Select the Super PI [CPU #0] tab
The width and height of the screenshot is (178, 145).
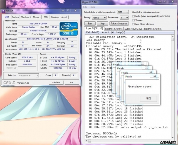coord(94,28)
